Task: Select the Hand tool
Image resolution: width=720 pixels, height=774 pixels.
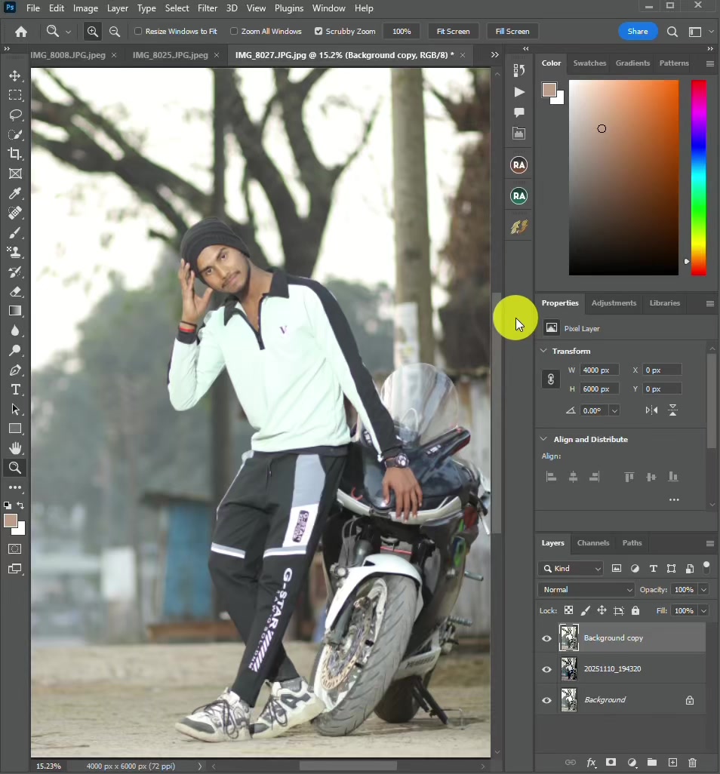Action: [x=15, y=448]
